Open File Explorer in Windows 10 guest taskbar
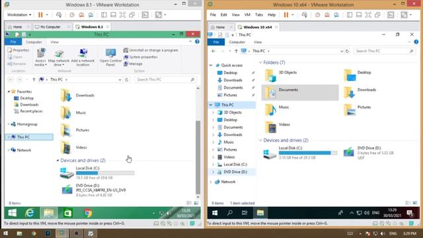Viewport: 423px width, 238px height. click(260, 213)
